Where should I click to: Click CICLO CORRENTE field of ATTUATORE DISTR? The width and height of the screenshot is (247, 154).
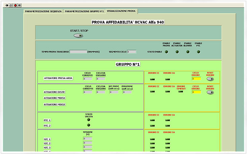(x=88, y=92)
